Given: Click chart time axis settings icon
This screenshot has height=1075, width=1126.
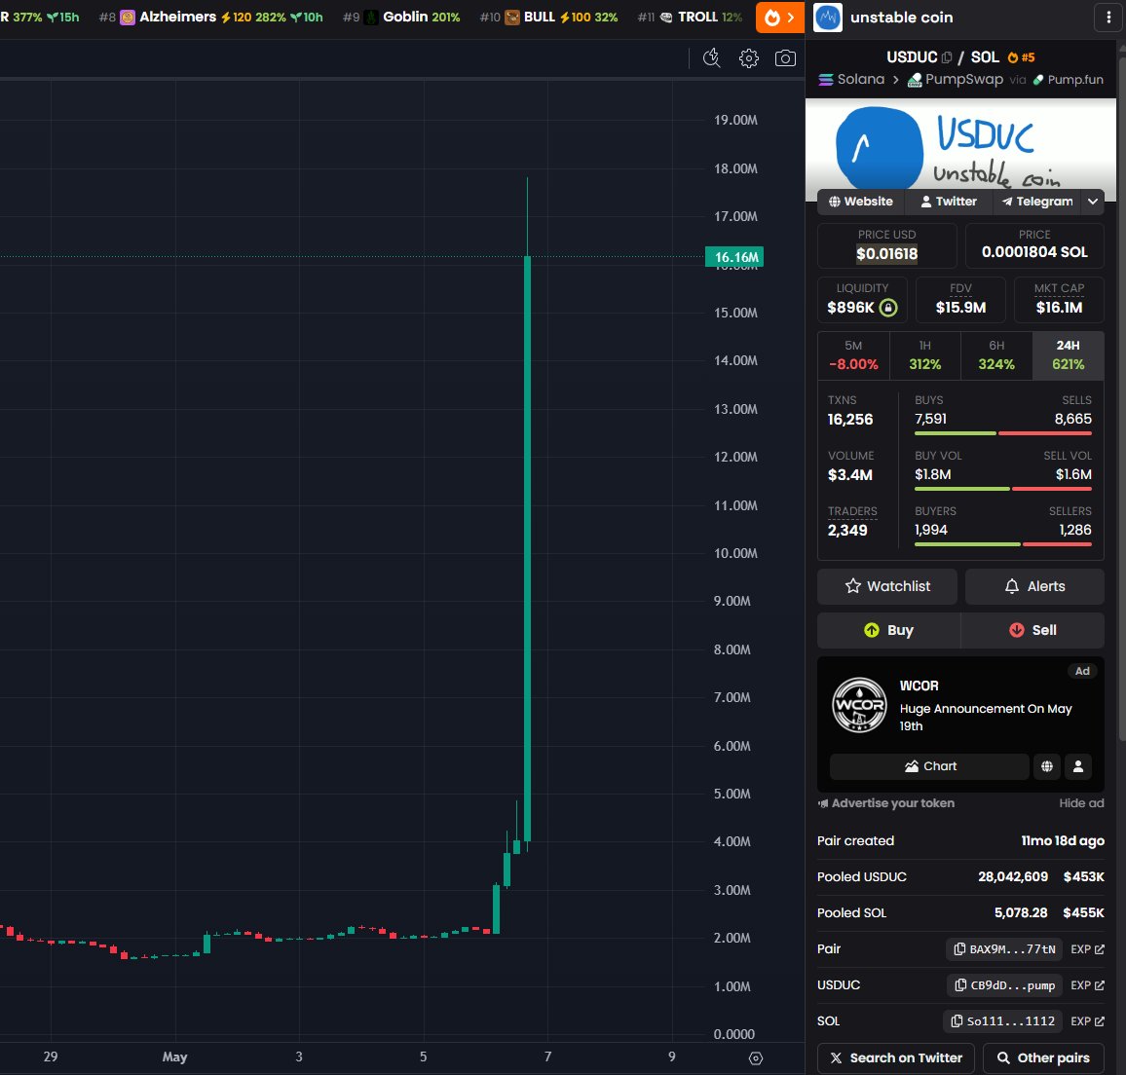Looking at the screenshot, I should [x=756, y=1057].
